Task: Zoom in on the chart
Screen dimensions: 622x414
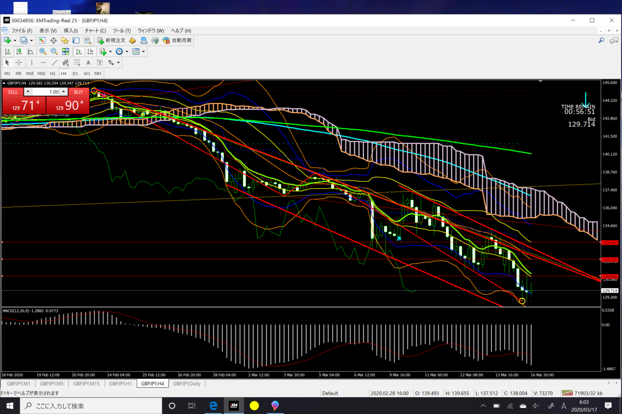Action: point(43,51)
